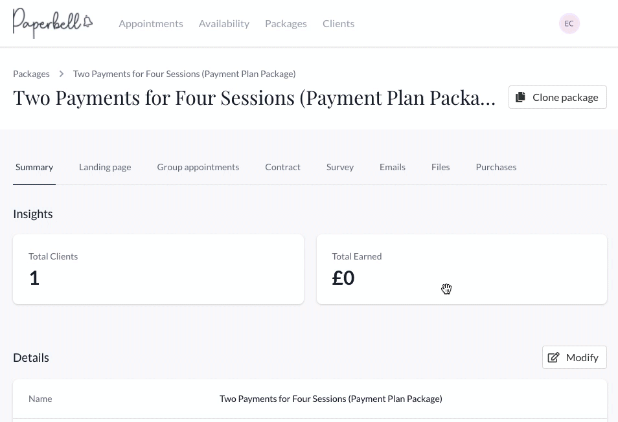Screen dimensions: 618x422
Task: Go to Availability in top navigation
Action: click(x=224, y=23)
